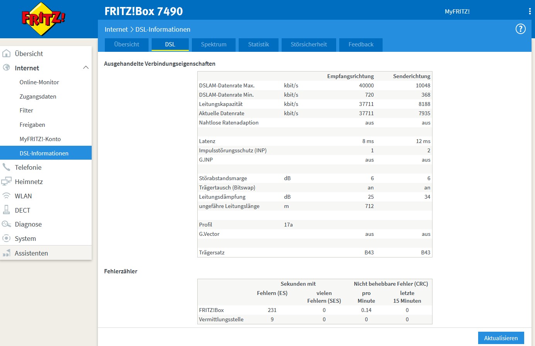Screen dimensions: 535x346
Task: Click the WLAN wifi icon
Action: click(7, 196)
